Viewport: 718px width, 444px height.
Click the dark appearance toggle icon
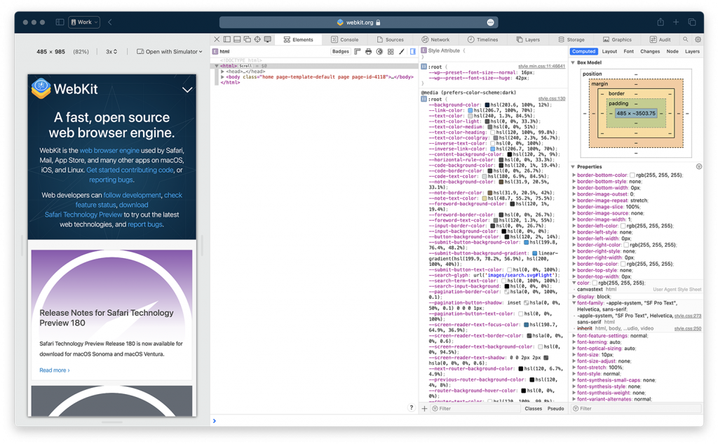point(379,51)
